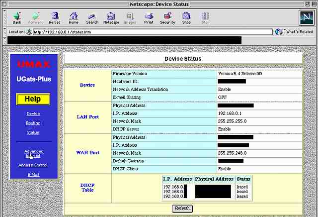This screenshot has height=217, width=318.
Task: Collapse the location toolbar handle
Action: (4, 32)
